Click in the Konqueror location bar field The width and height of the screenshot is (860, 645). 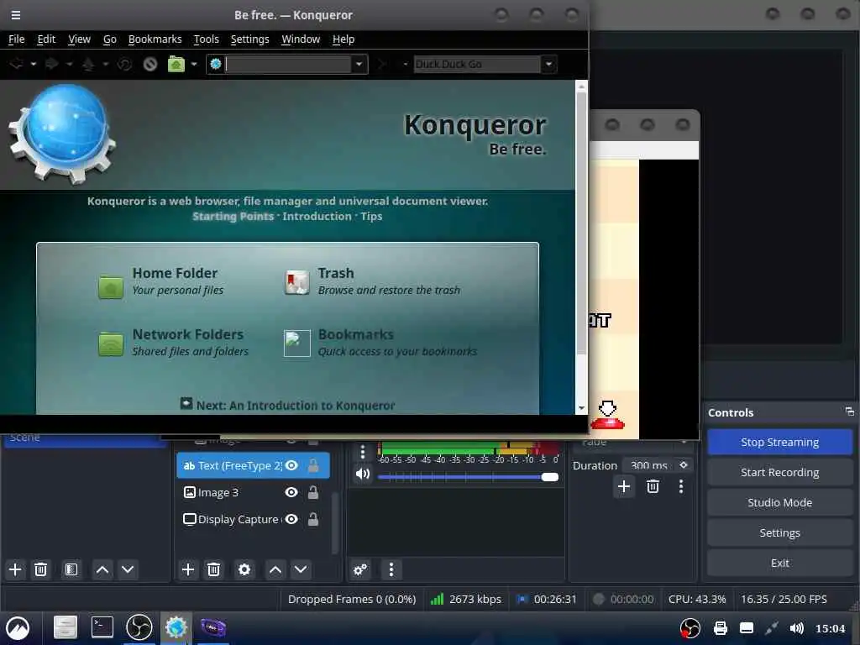coord(288,64)
